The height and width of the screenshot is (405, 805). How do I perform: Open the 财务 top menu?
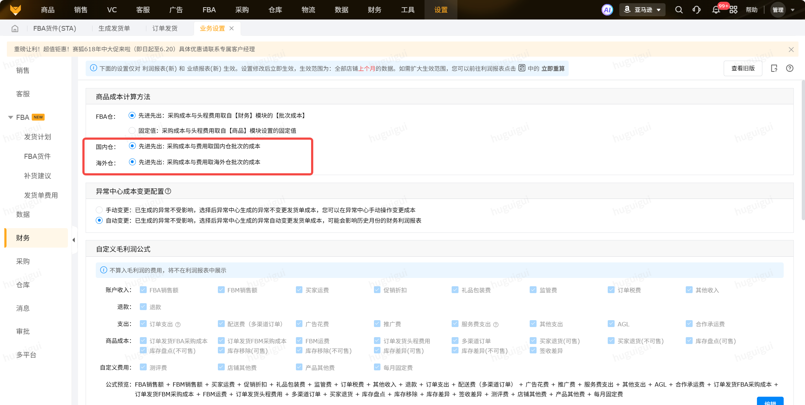(374, 10)
